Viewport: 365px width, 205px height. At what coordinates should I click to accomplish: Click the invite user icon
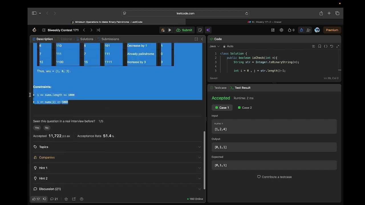tap(309, 30)
